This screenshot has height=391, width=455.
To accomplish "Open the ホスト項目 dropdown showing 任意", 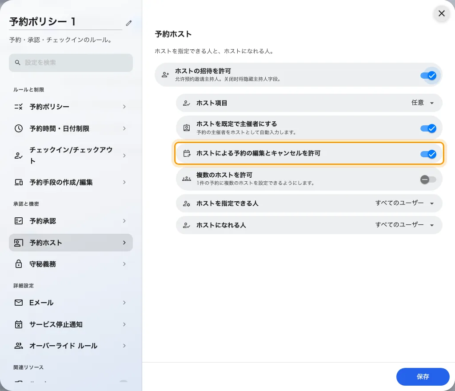I will [423, 103].
